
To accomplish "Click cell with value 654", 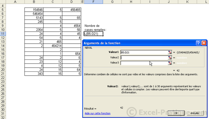I will (72, 54).
